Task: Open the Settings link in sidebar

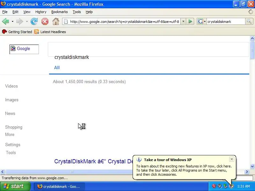Action: click(x=13, y=145)
